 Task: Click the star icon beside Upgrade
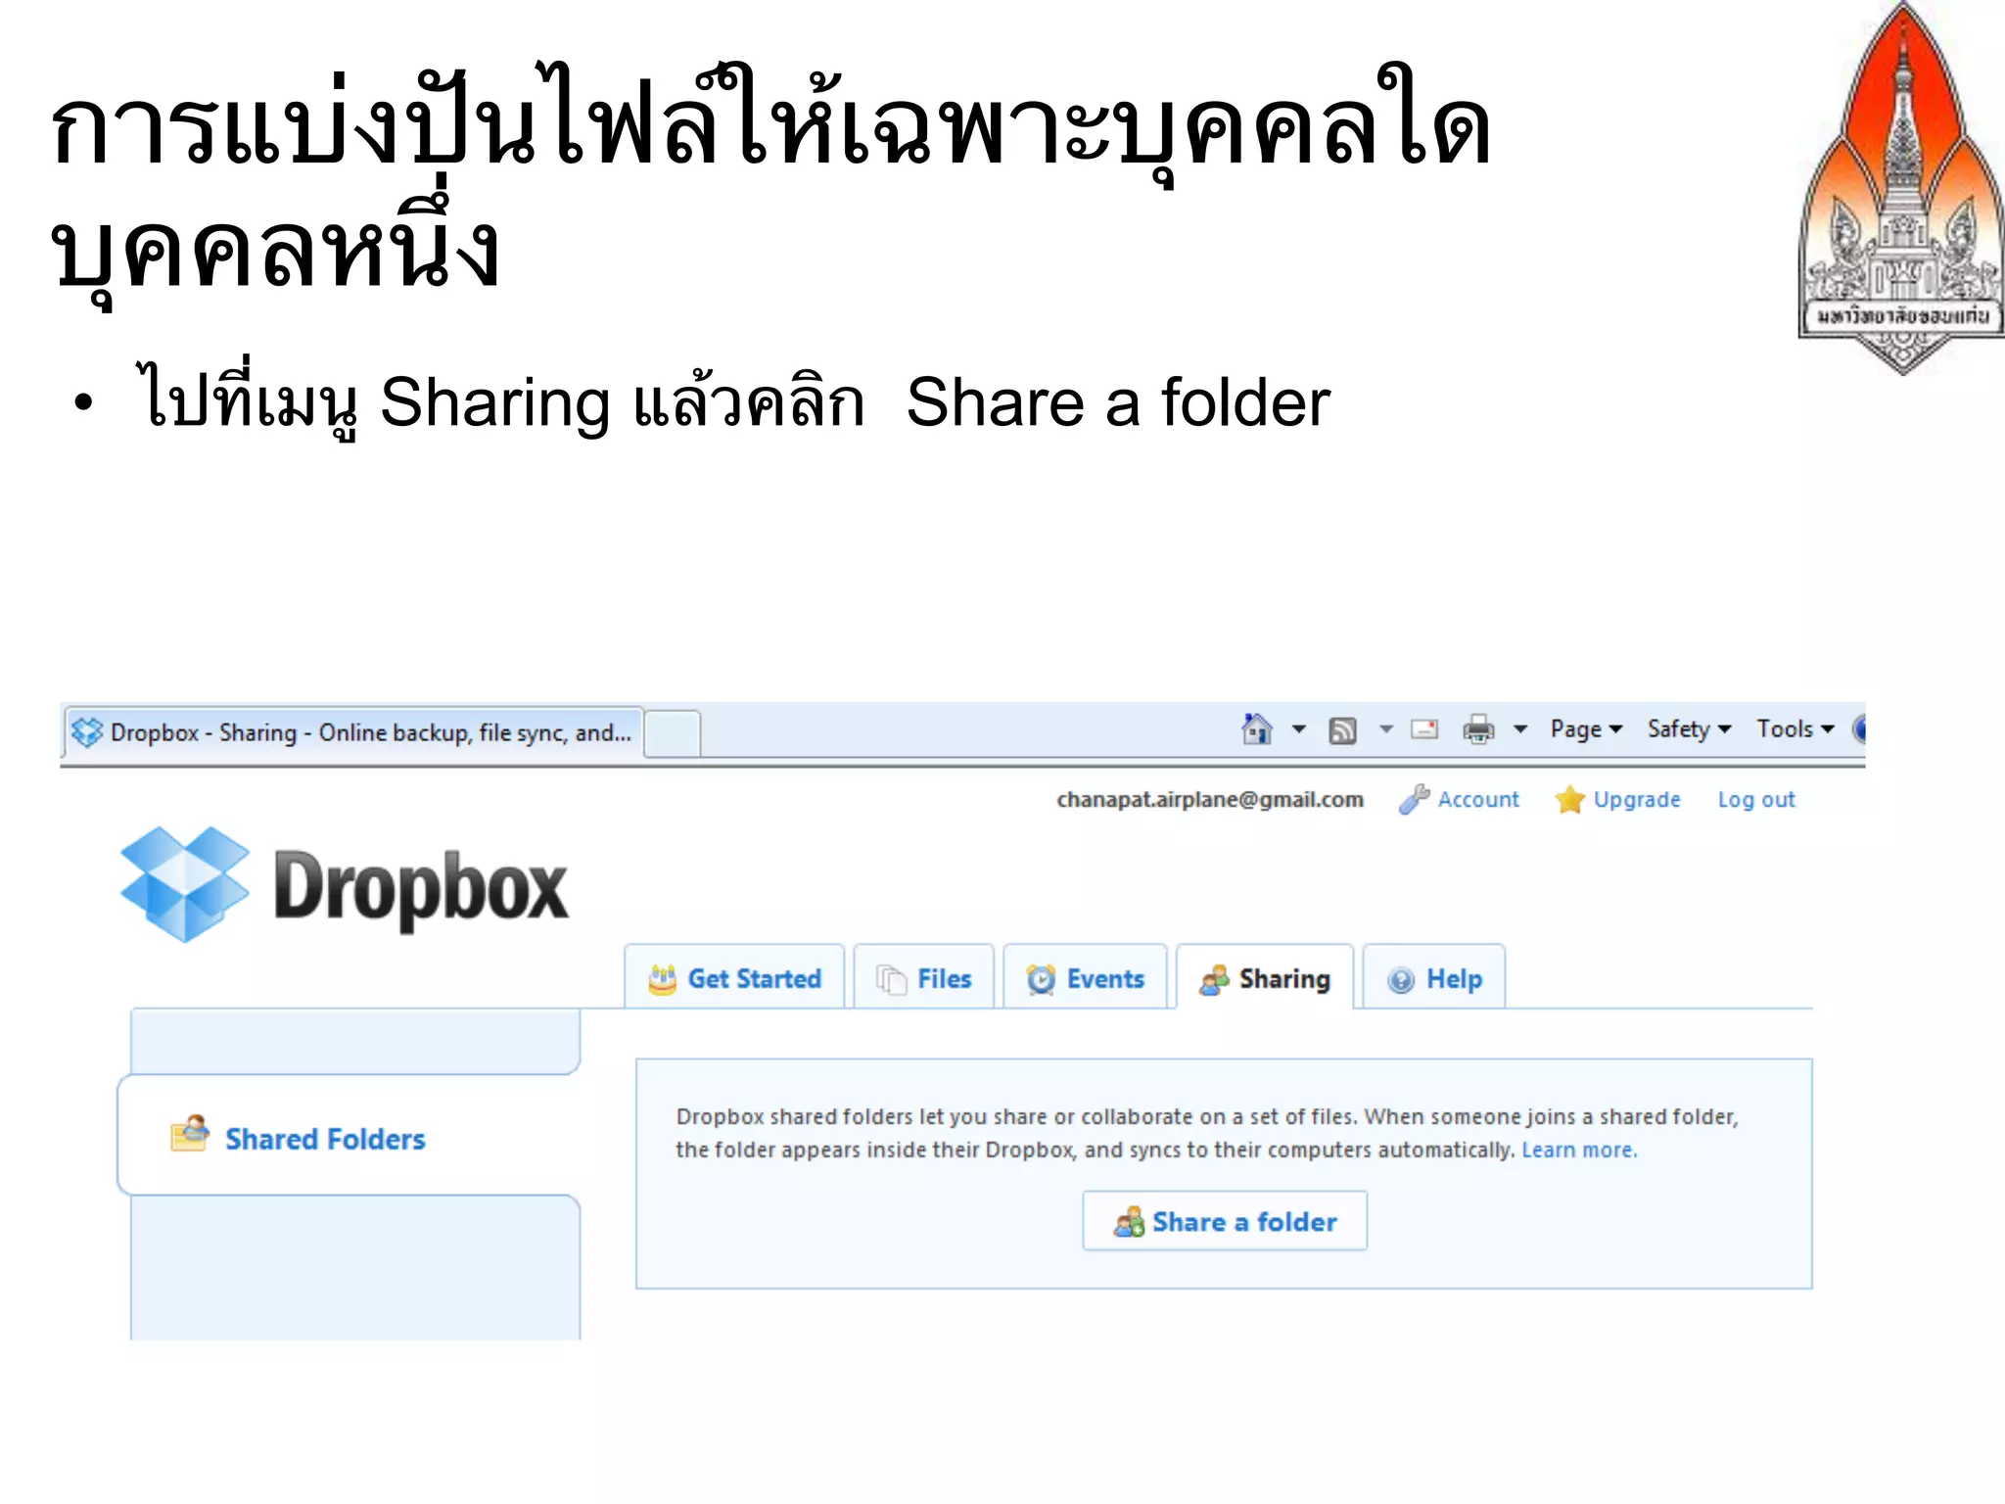click(x=1570, y=799)
